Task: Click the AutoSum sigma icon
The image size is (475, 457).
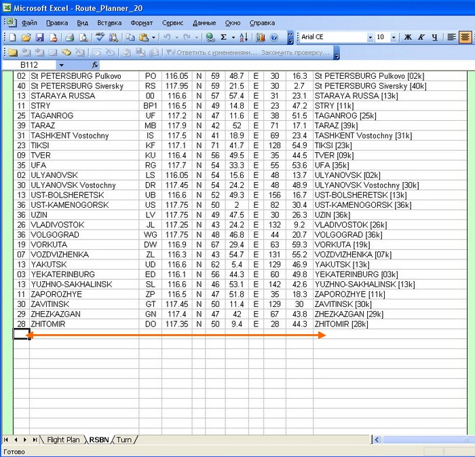Action: pyautogui.click(x=223, y=37)
